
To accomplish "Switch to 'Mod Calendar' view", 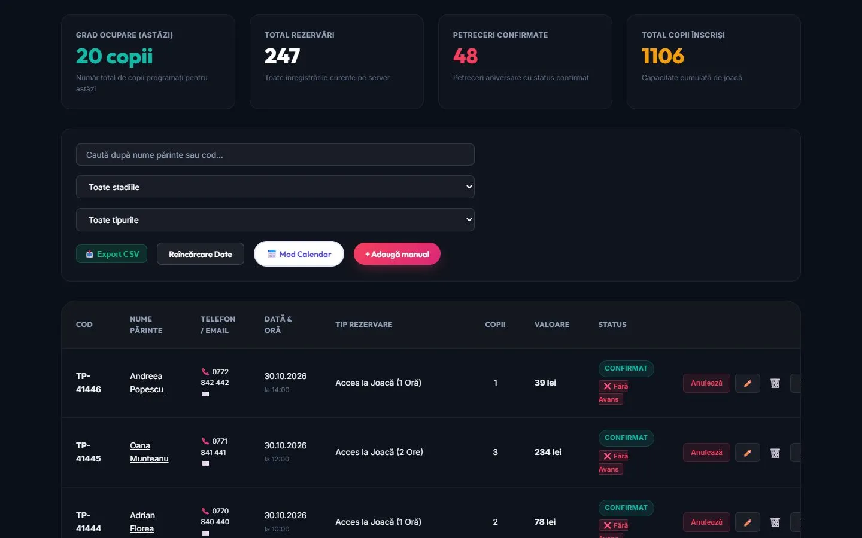I will click(299, 254).
